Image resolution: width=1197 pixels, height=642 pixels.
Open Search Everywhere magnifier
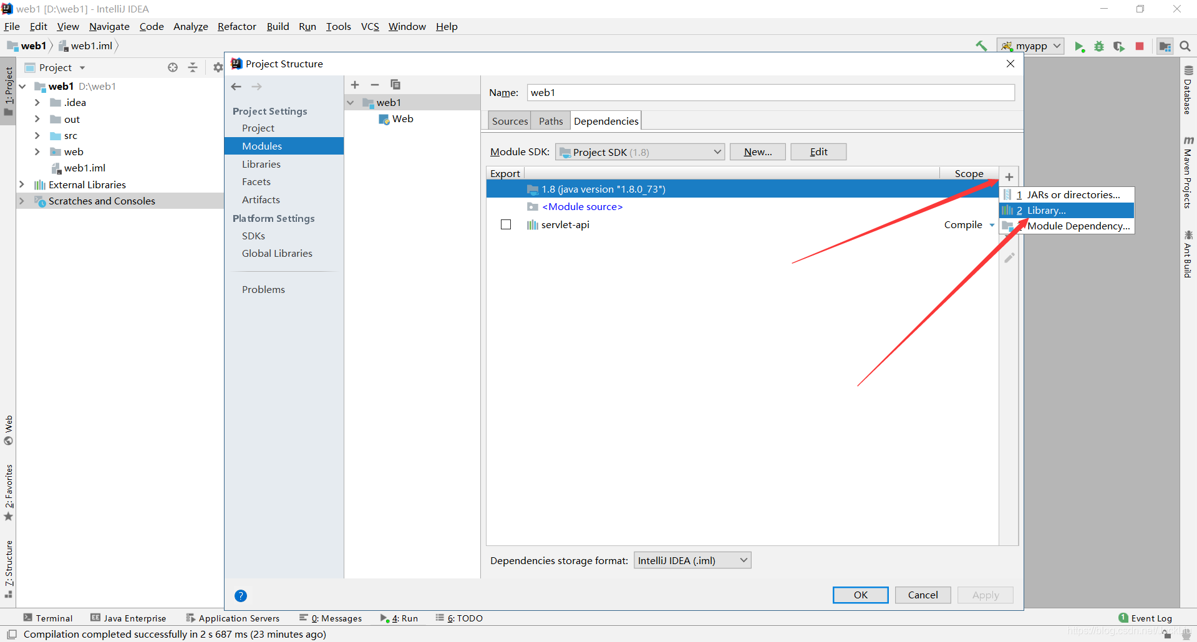(1185, 46)
